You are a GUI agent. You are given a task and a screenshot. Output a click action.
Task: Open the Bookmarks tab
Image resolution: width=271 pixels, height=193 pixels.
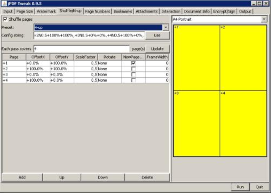click(123, 11)
